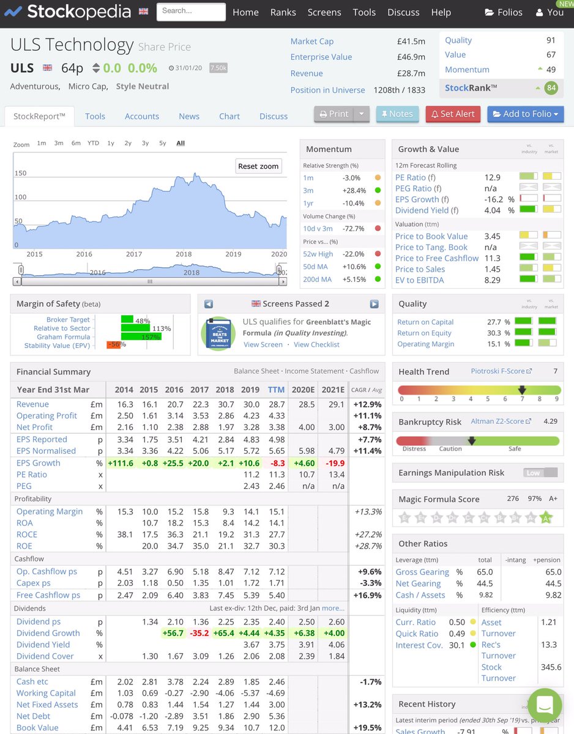Click the Health Trend F-Score gauge
This screenshot has width=574, height=734.
coord(479,390)
